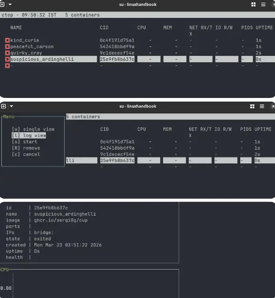Click highlighted CID 25e9fb8b637c in top window

117,59
